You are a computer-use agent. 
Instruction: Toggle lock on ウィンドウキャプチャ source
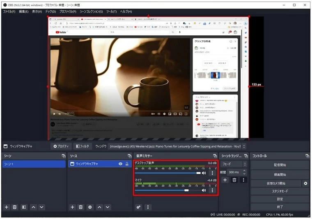[127, 164]
